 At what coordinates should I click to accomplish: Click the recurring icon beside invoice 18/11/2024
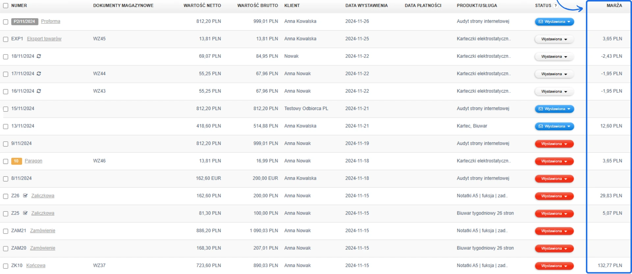[39, 56]
